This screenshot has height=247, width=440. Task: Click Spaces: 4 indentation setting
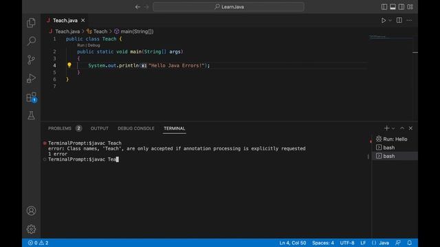point(323,243)
